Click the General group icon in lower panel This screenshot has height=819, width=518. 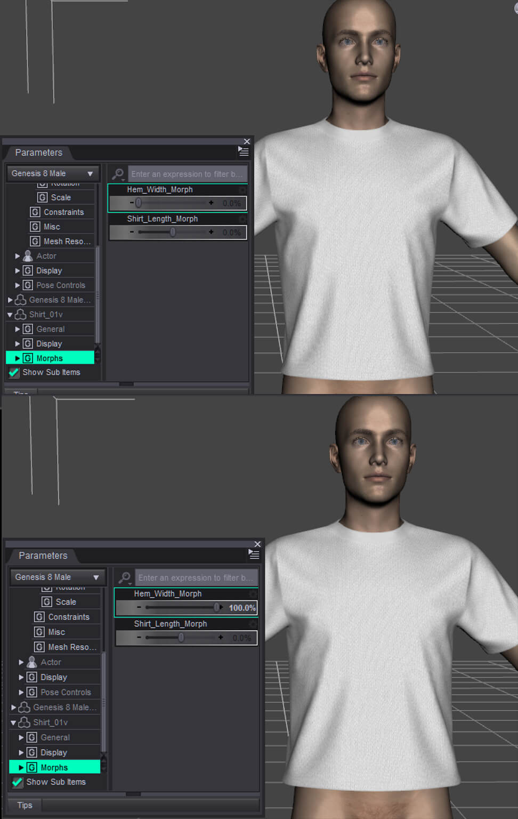[32, 737]
